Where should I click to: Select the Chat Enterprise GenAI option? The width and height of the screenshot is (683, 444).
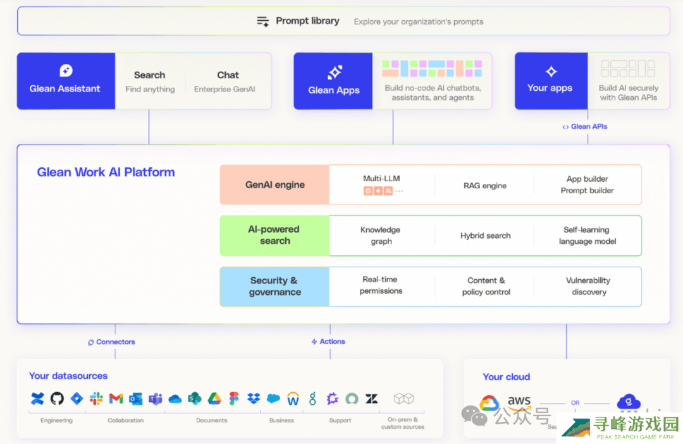pyautogui.click(x=225, y=81)
